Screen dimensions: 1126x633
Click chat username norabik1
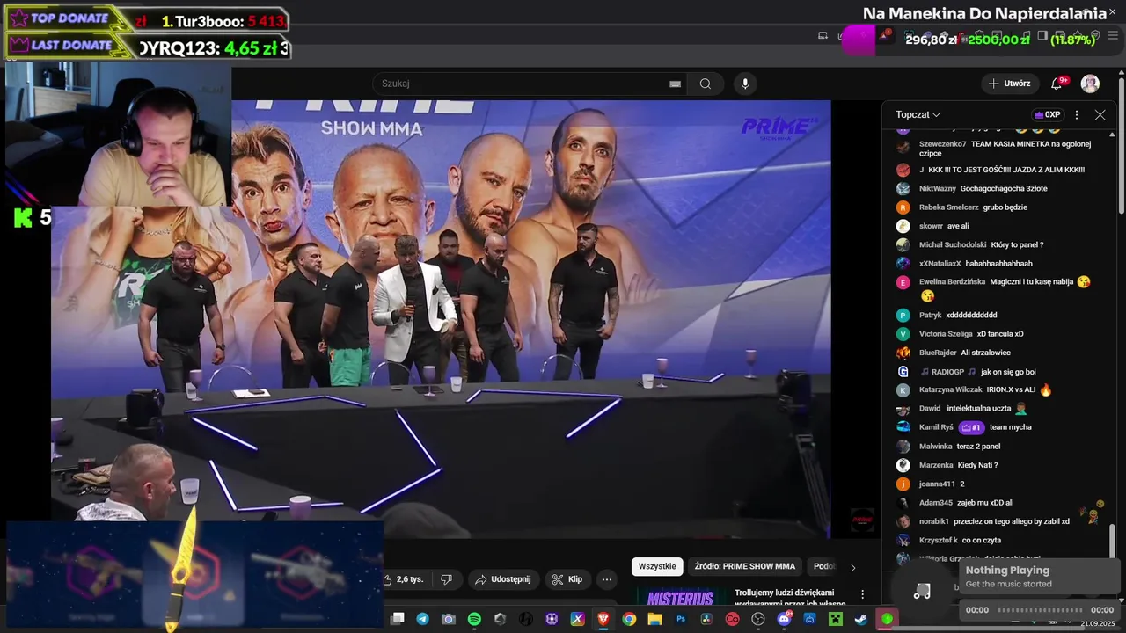pyautogui.click(x=934, y=521)
